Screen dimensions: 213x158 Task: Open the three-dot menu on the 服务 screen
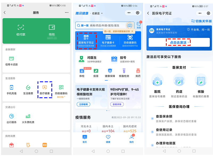point(67,13)
